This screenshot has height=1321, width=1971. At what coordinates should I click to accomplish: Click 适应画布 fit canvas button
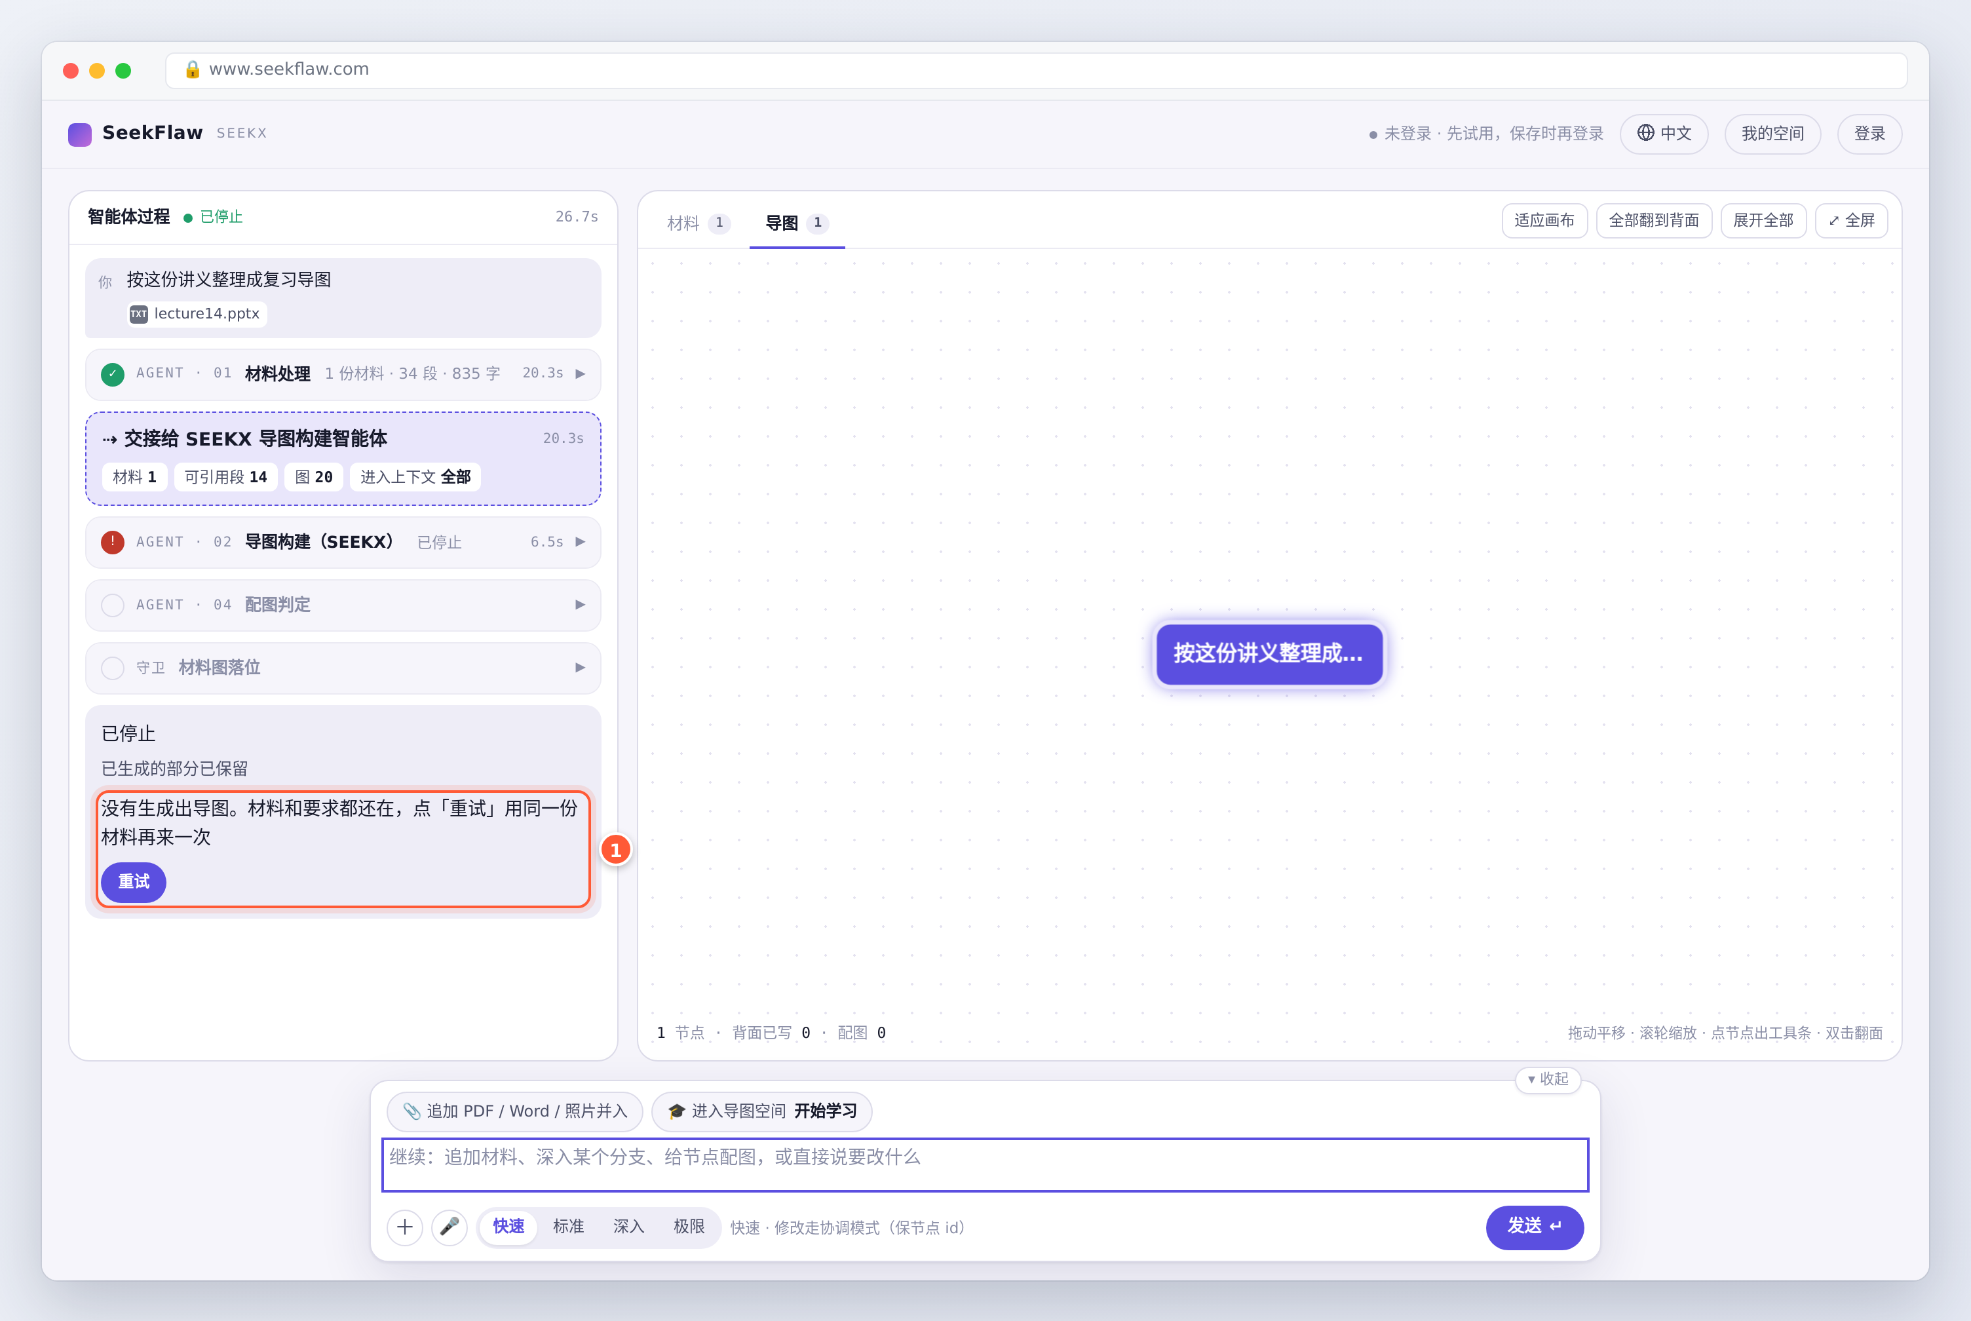[1544, 221]
